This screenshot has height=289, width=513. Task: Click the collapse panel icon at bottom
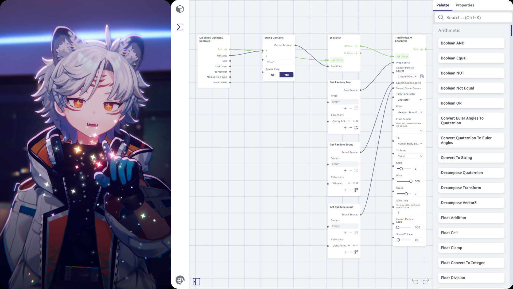click(196, 281)
